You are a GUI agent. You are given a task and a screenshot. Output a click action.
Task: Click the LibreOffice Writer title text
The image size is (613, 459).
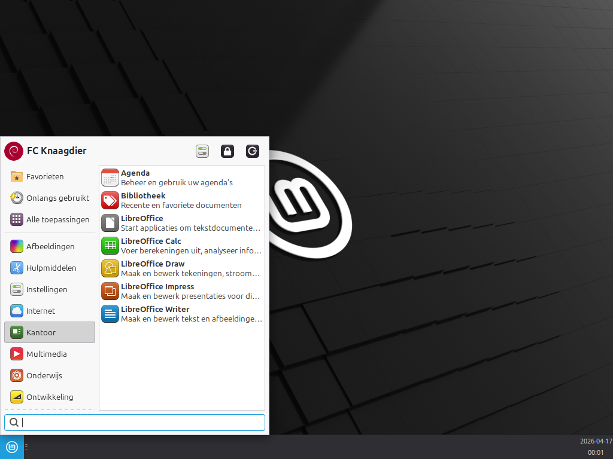[155, 309]
